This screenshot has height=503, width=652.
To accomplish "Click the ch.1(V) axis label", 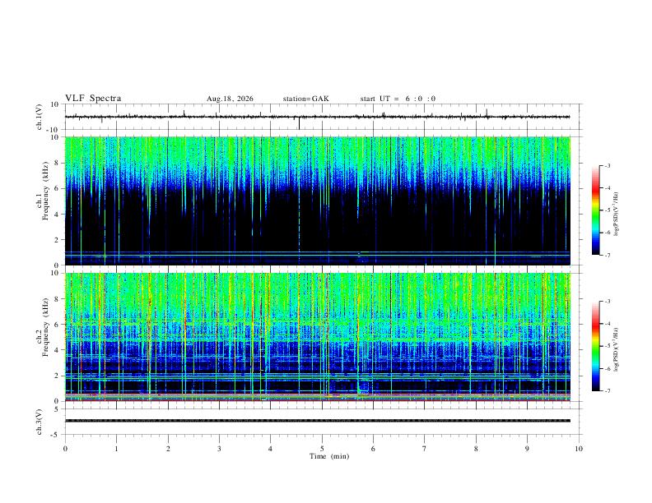I will click(x=40, y=117).
